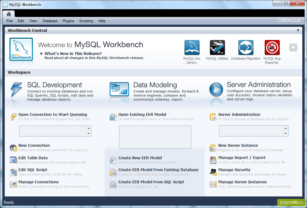The image size is (307, 208).
Task: Click the MySQL Workbench title bar icon
Action: point(5,4)
